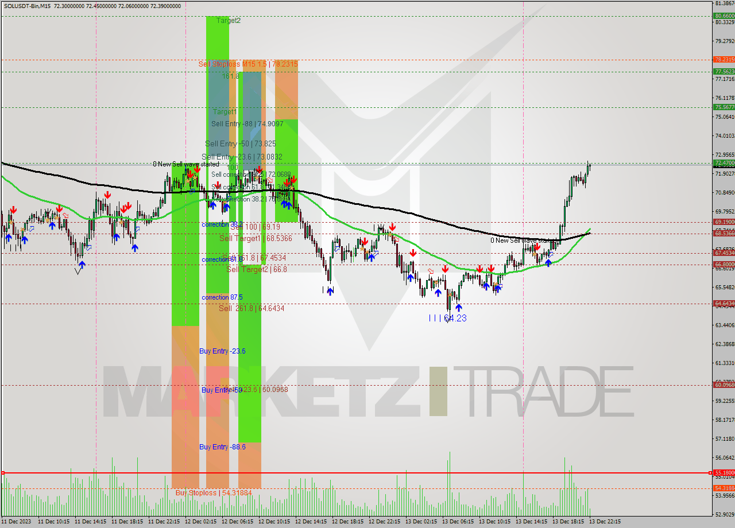Click the 'Sell 261.8 | 64.6434' label

[x=252, y=308]
